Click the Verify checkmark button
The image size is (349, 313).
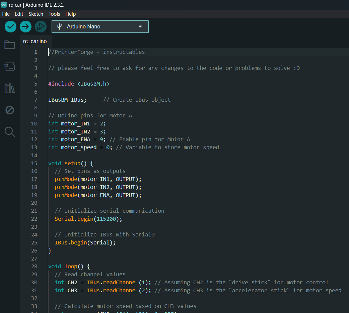point(10,27)
